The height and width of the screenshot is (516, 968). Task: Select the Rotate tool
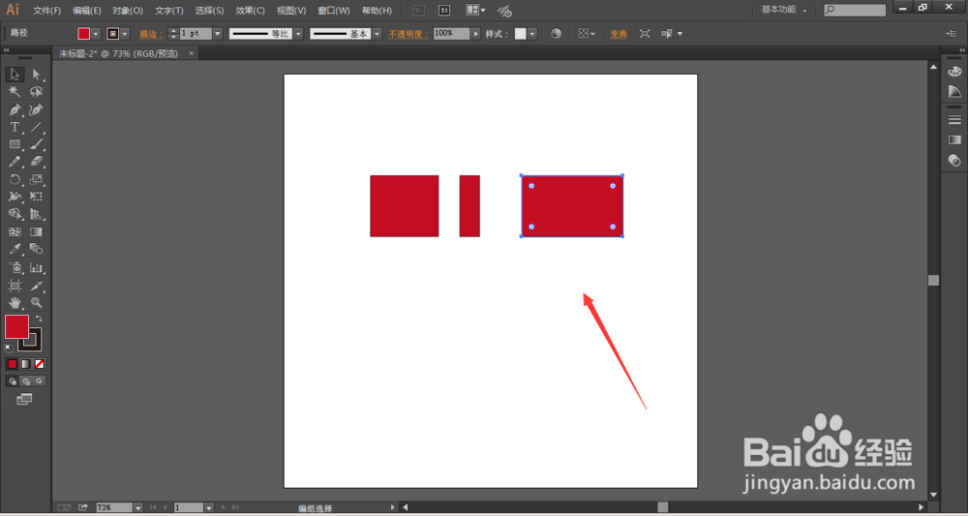[x=15, y=180]
